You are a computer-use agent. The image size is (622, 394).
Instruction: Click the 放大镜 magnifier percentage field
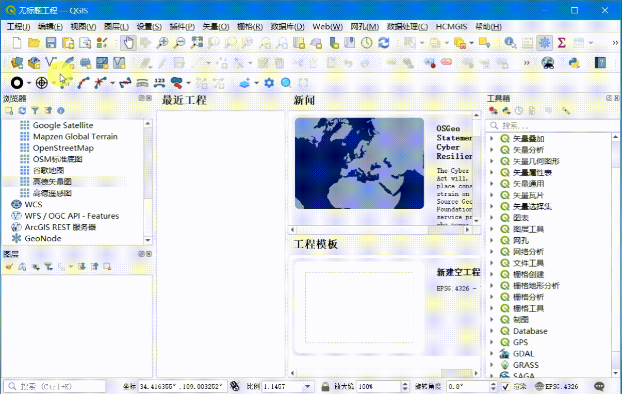tap(378, 386)
